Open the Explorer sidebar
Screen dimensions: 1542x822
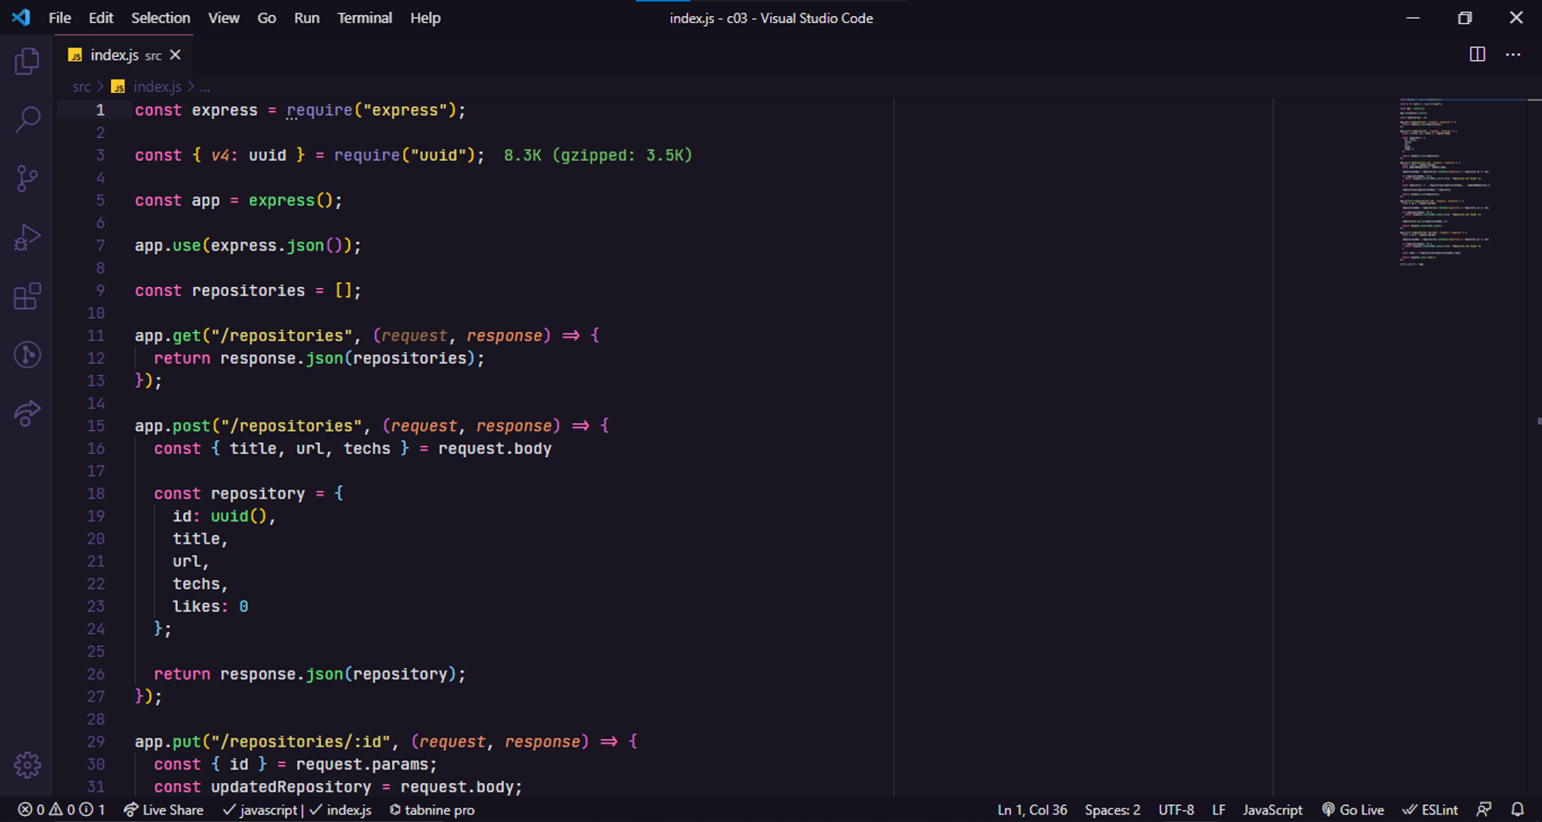click(27, 61)
